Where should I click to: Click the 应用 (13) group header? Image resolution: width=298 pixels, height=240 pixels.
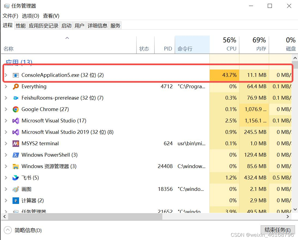click(19, 62)
